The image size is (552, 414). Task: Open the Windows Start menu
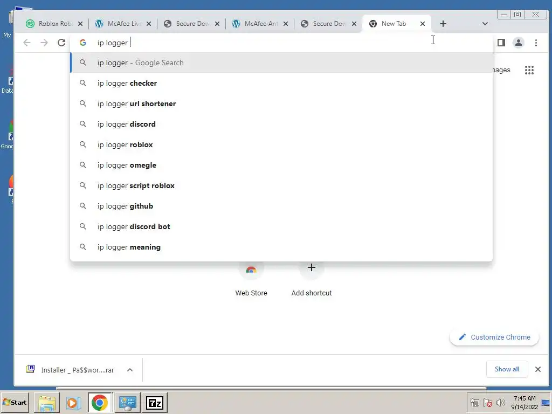[x=15, y=402]
